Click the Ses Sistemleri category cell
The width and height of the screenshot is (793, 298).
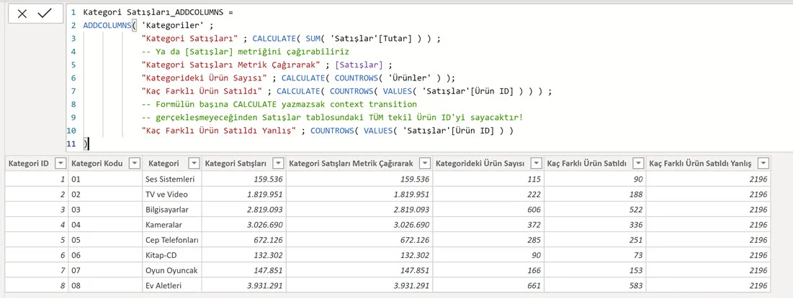171,179
